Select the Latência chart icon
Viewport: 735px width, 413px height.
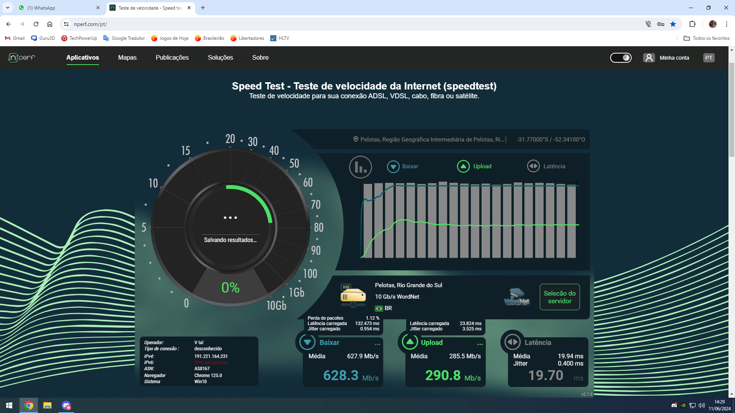coord(533,166)
